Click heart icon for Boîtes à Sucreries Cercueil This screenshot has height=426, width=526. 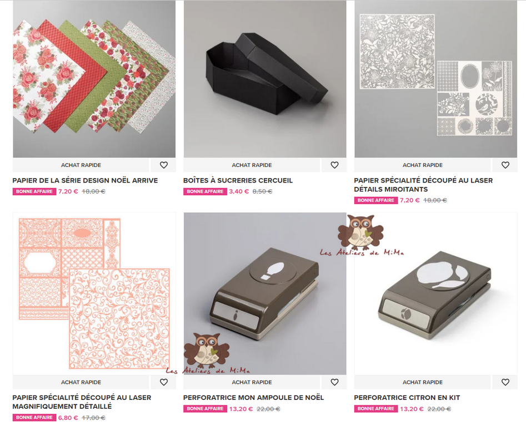click(334, 165)
